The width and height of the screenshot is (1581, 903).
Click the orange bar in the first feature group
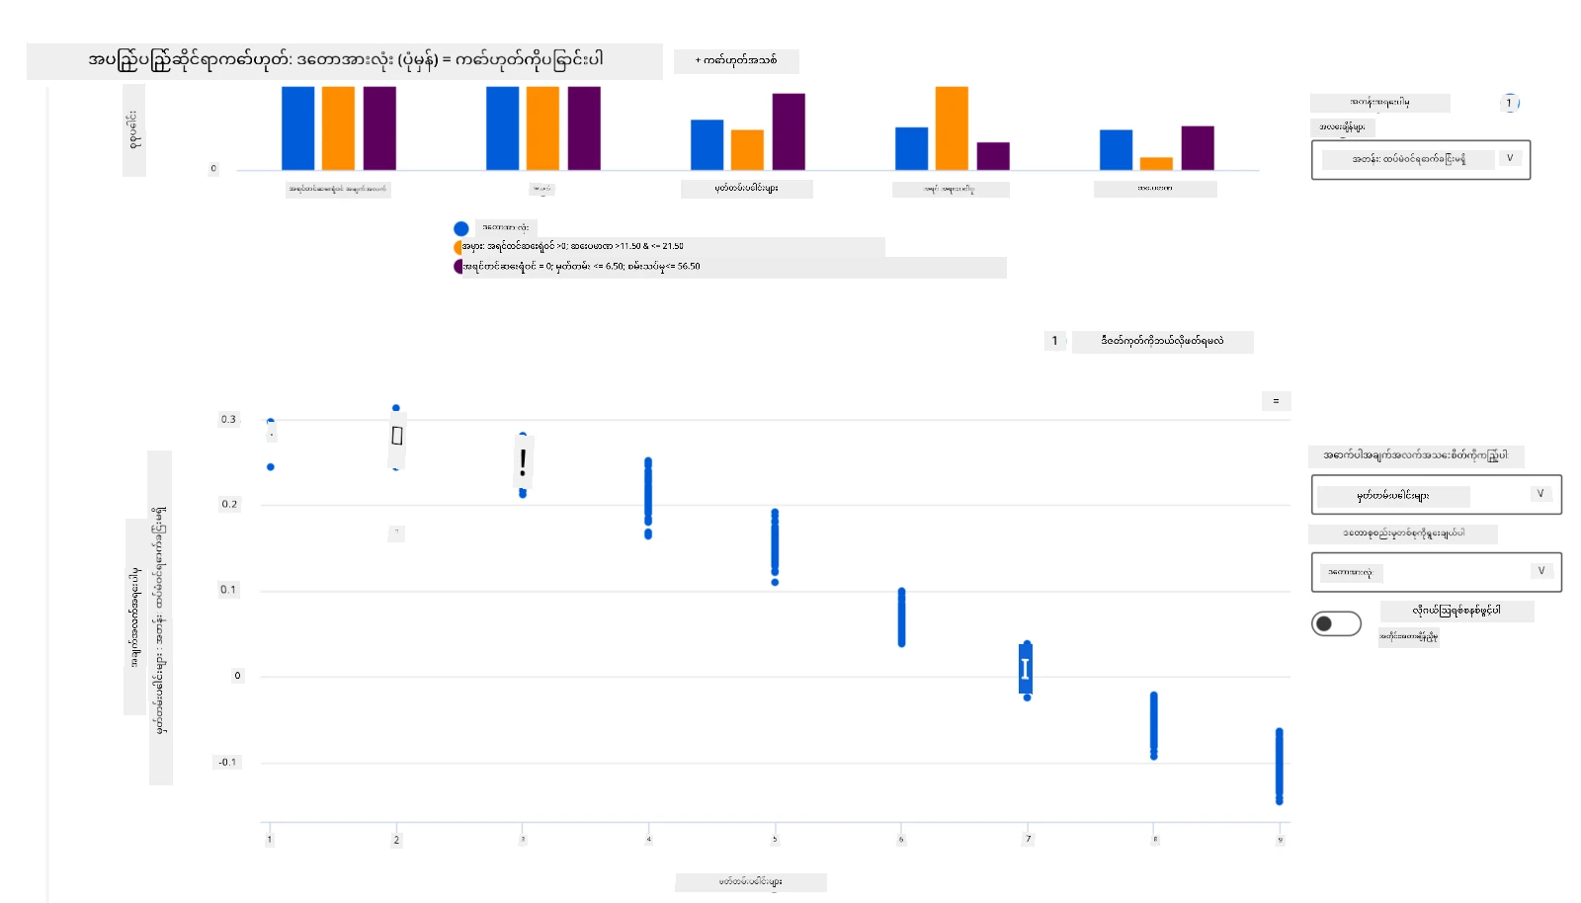click(338, 128)
